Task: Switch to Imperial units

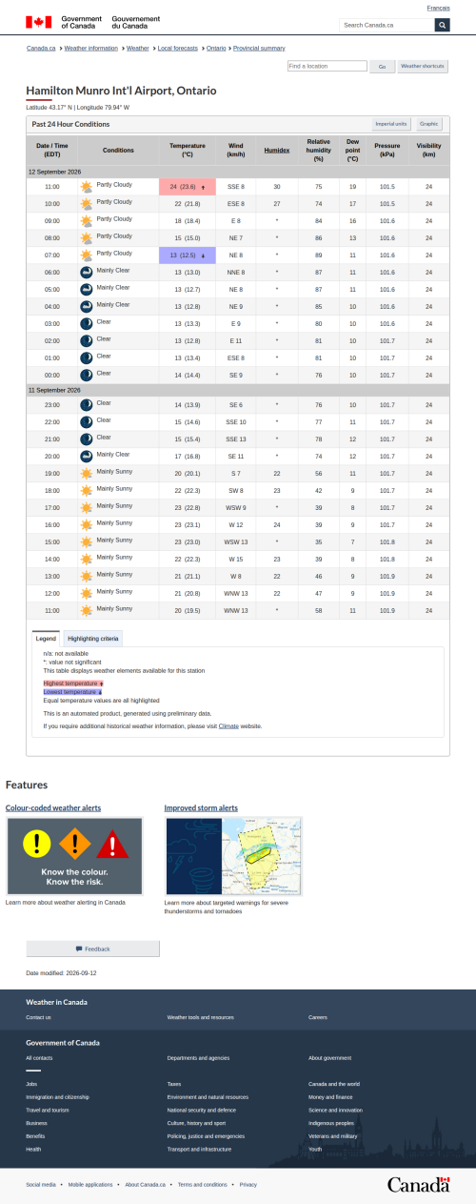Action: [x=391, y=124]
